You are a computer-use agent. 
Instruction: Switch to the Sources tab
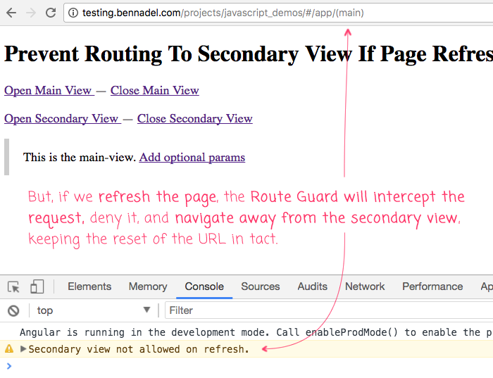(261, 286)
